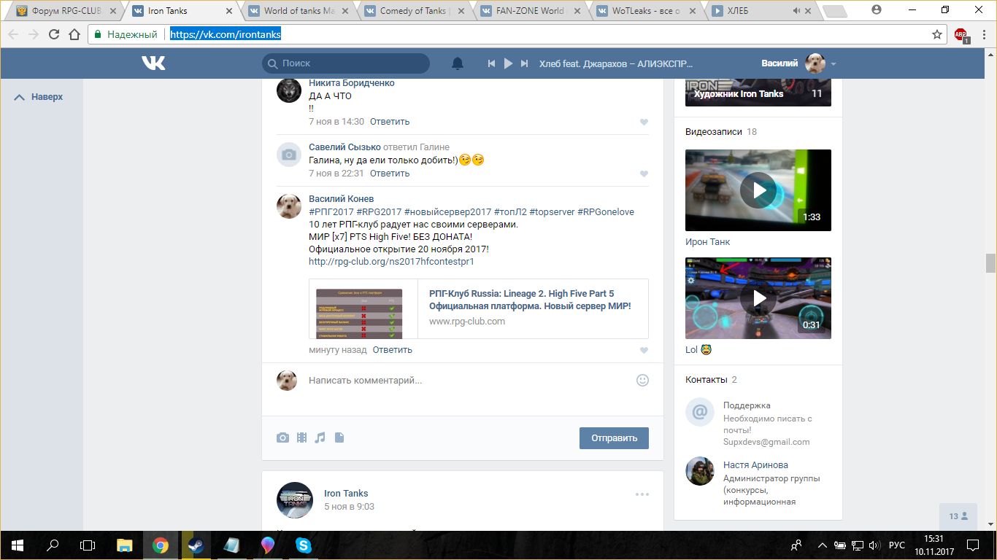Attach a document with file icon
The image size is (997, 560).
[x=339, y=437]
